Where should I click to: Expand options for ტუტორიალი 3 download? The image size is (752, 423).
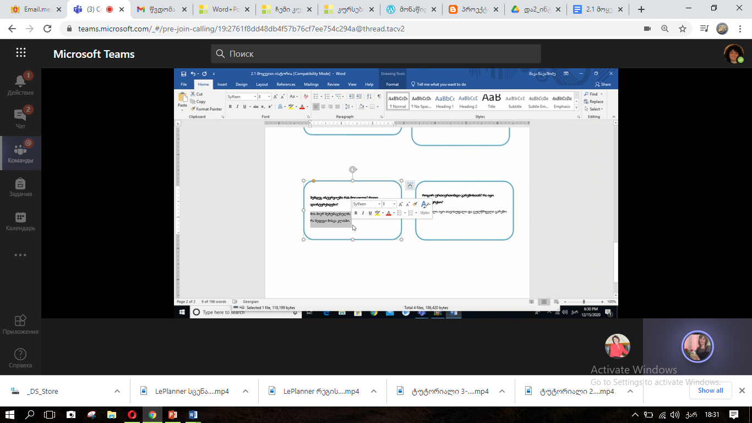(x=502, y=391)
